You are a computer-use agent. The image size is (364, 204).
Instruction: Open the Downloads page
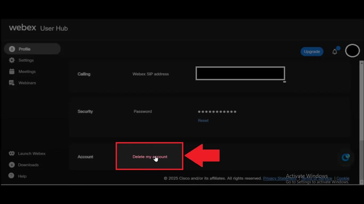click(x=28, y=165)
